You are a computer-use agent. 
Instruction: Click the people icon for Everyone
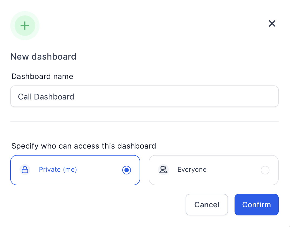click(x=163, y=170)
